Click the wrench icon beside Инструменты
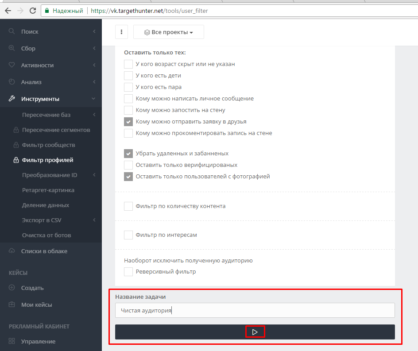This screenshot has width=418, height=351. [x=12, y=99]
